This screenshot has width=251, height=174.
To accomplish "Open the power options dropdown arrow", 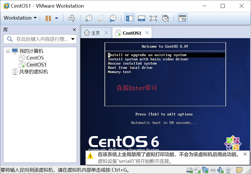I will click(57, 18).
